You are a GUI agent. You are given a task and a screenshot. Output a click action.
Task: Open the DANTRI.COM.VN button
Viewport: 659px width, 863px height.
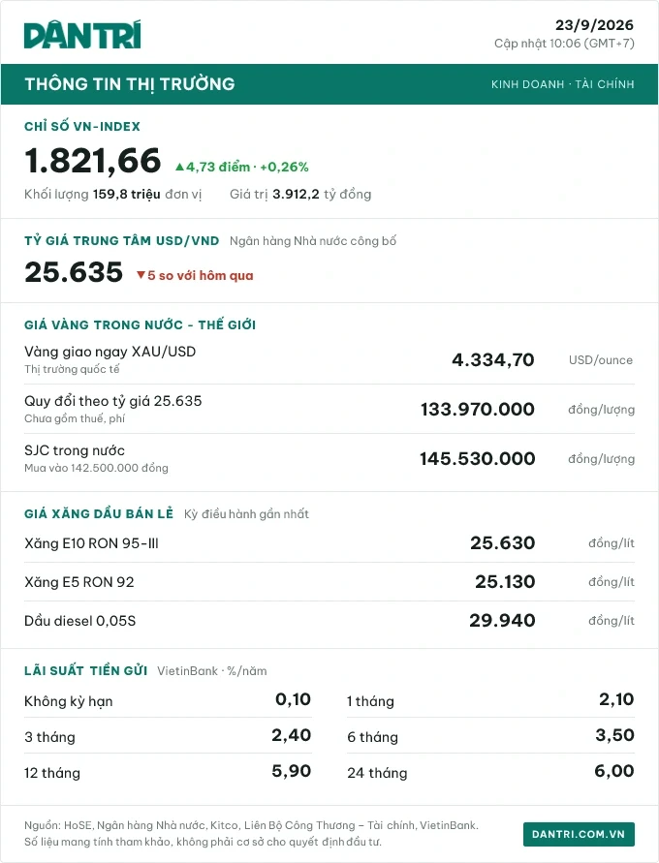coord(579,834)
